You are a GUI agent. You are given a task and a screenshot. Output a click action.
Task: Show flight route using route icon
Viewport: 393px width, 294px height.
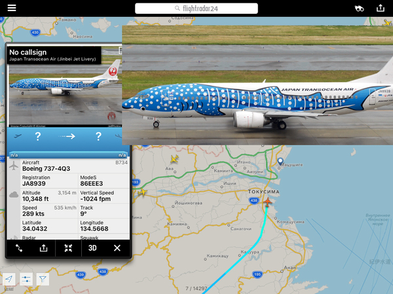[19, 248]
